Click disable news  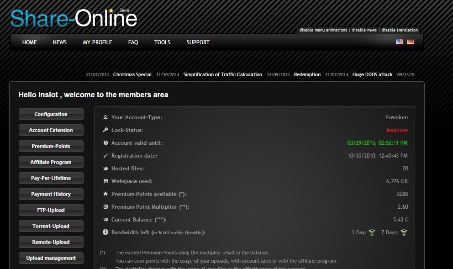click(364, 30)
